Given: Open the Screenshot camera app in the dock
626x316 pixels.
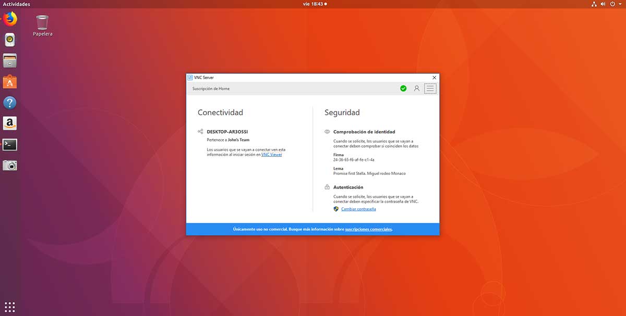Looking at the screenshot, I should pyautogui.click(x=10, y=165).
